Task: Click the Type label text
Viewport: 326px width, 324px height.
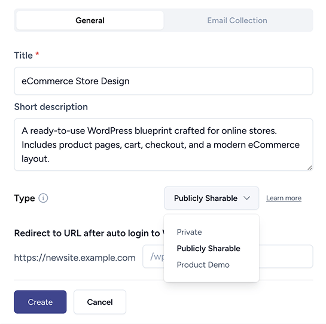Action: pos(25,198)
